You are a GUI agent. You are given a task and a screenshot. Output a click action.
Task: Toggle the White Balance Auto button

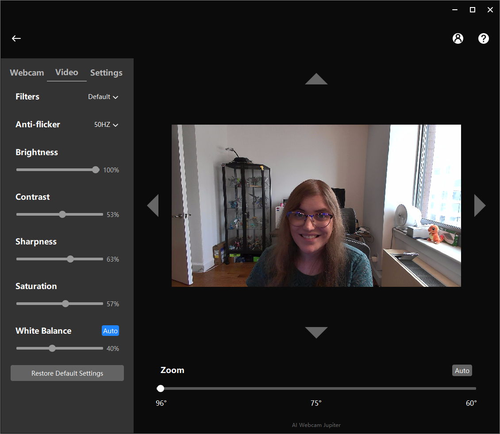pyautogui.click(x=110, y=331)
